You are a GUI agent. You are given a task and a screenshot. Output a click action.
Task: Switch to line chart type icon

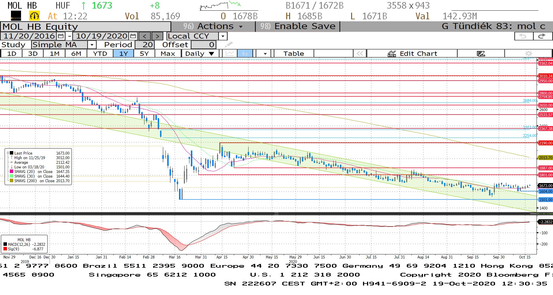tap(230, 54)
